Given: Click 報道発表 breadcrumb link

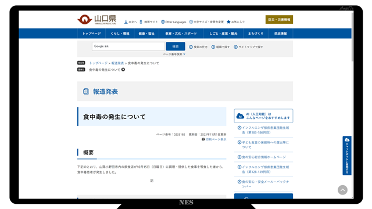Looking at the screenshot, I should click(x=117, y=63).
